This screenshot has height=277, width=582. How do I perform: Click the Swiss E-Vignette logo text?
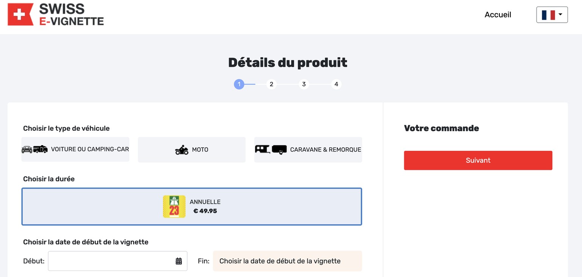(72, 14)
